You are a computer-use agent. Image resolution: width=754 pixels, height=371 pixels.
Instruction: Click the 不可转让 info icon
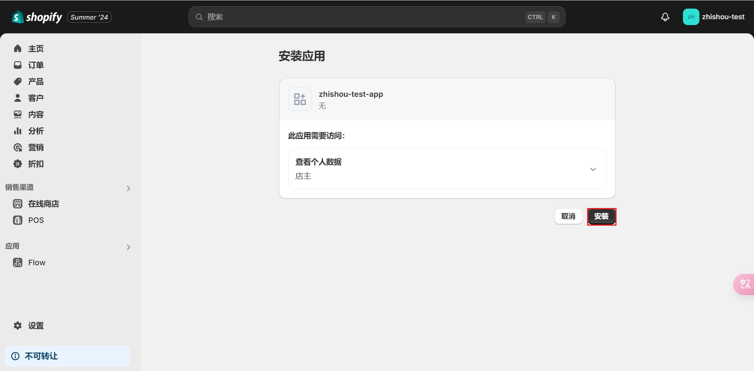coord(15,356)
